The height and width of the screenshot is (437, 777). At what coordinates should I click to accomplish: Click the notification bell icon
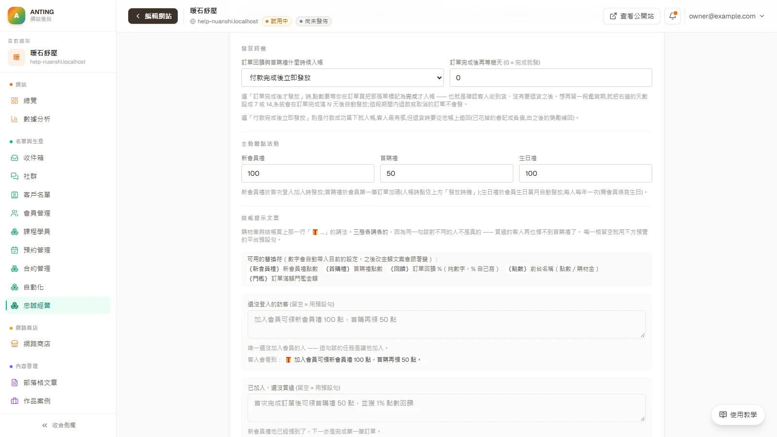tap(673, 16)
